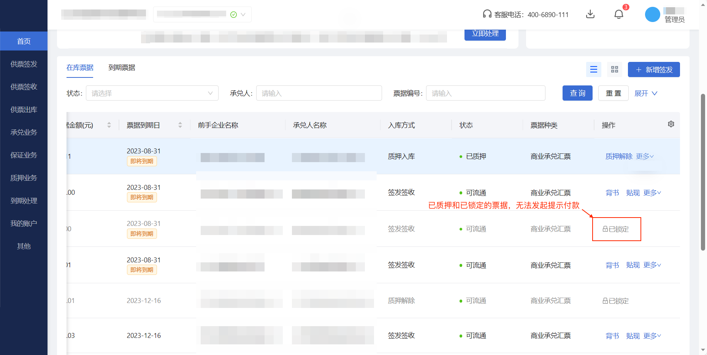Screen dimensions: 707x355
Task: Select the 到期票据 tab
Action: 122,68
